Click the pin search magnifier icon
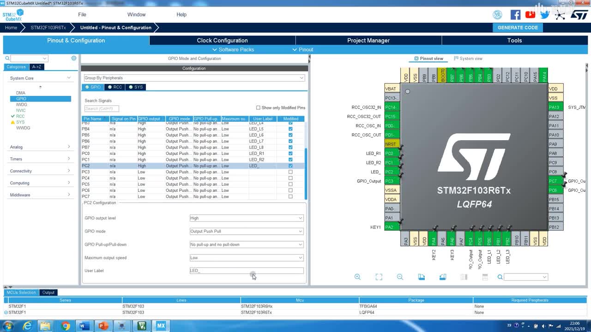This screenshot has width=591, height=332. 500,277
